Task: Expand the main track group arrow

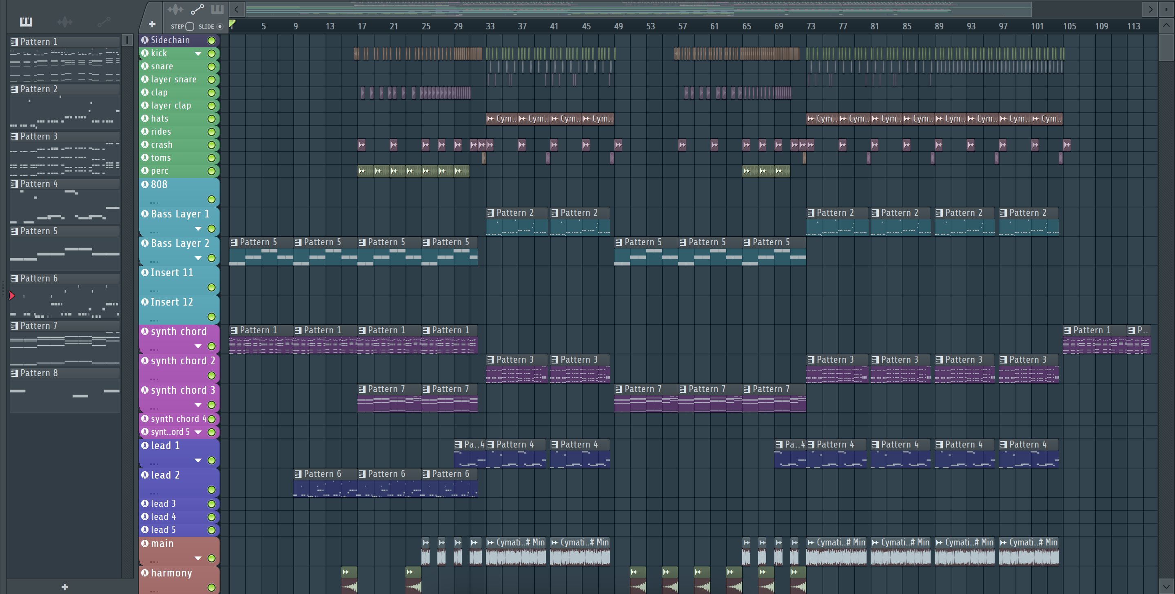Action: pyautogui.click(x=198, y=559)
